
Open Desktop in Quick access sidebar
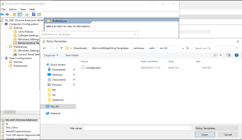57,75
